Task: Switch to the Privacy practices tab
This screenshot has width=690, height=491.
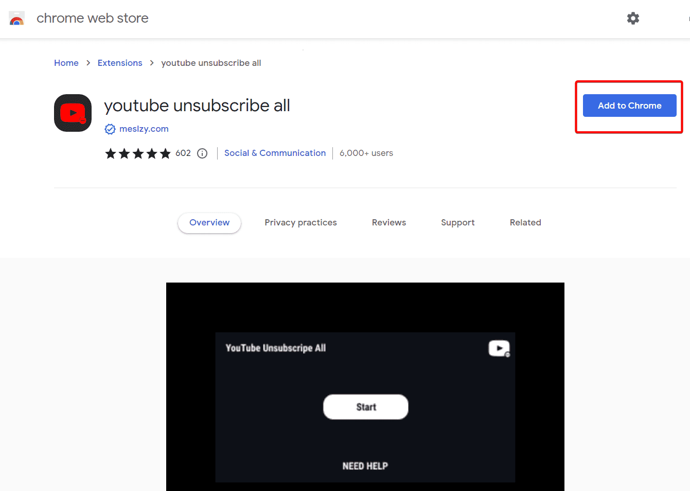Action: pos(300,222)
